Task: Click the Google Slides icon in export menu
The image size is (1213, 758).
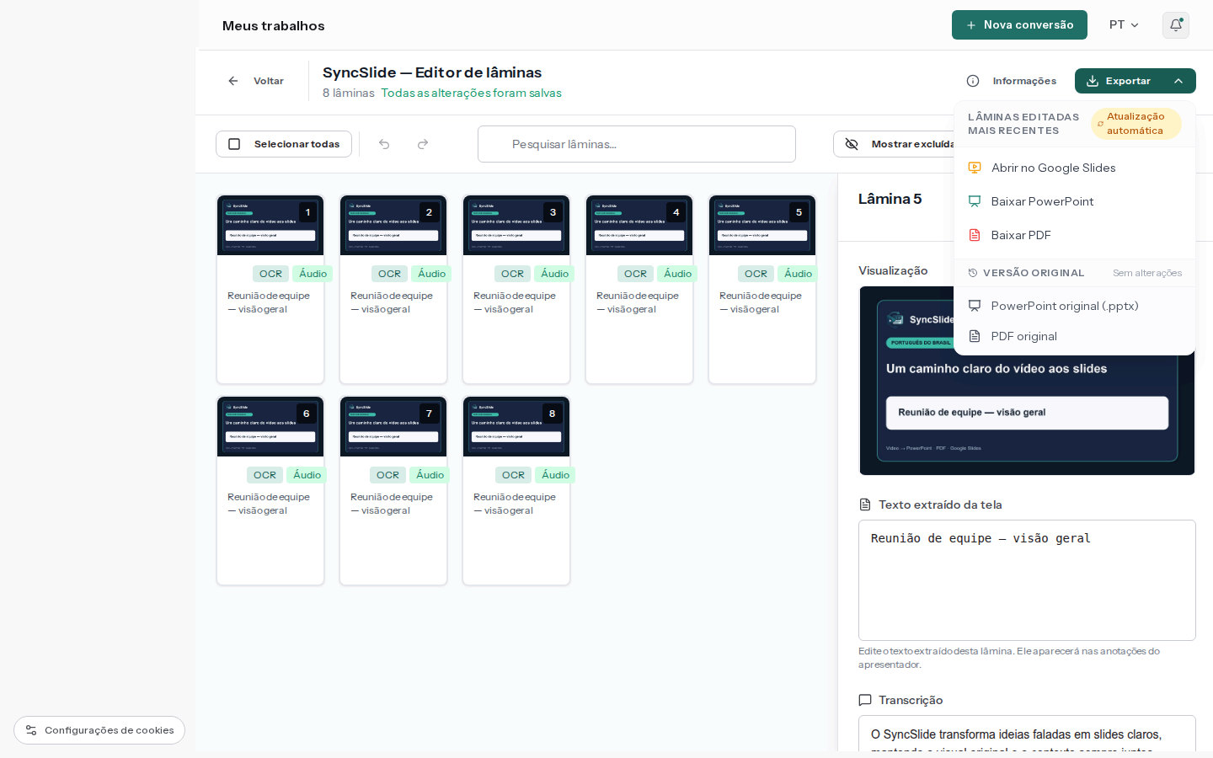Action: (975, 168)
